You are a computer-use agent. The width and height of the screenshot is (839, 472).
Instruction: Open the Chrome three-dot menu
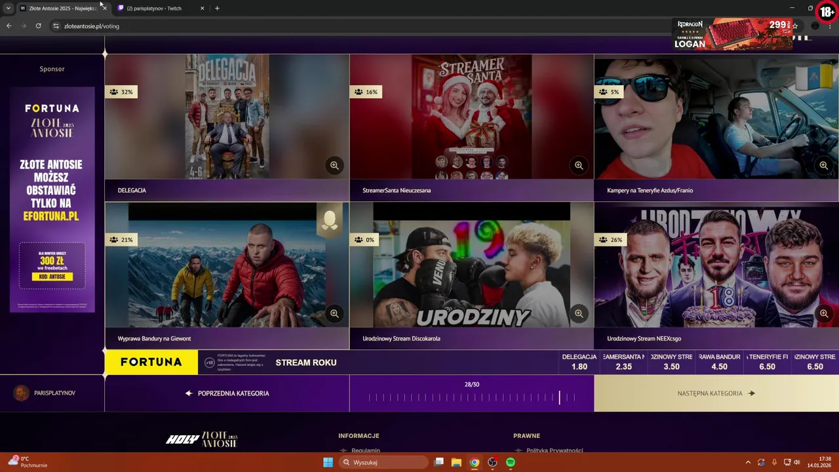[830, 26]
